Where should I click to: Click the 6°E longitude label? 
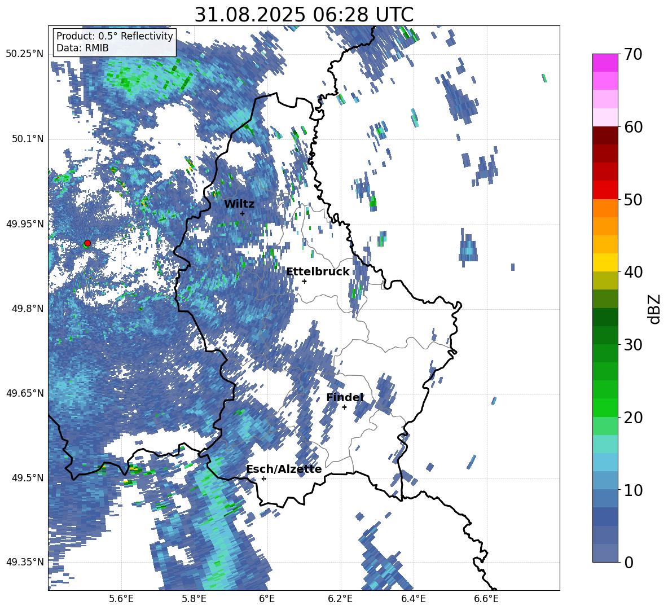click(x=267, y=599)
